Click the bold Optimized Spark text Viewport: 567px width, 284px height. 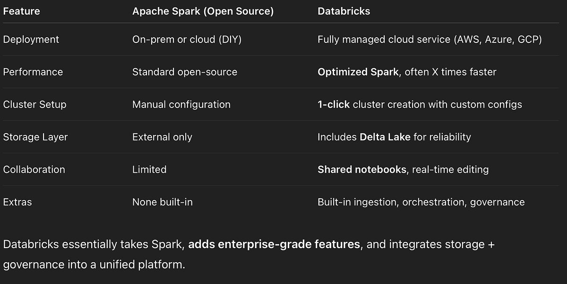(x=358, y=72)
